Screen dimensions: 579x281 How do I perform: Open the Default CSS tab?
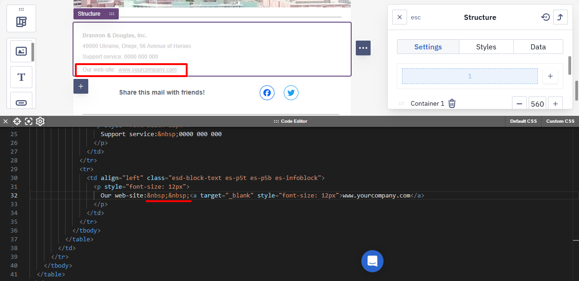tap(524, 121)
